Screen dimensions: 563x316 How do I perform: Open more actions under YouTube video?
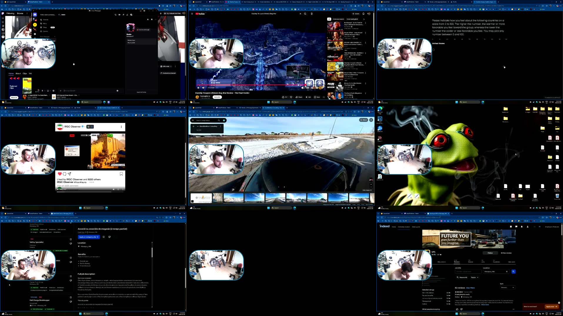click(324, 97)
